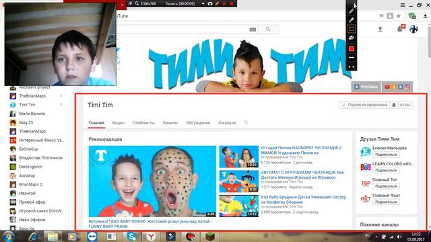Open the YouTube account avatar menu
431x242 pixels.
click(x=413, y=29)
